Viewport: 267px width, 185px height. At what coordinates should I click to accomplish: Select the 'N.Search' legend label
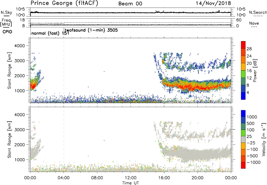pyautogui.click(x=258, y=12)
